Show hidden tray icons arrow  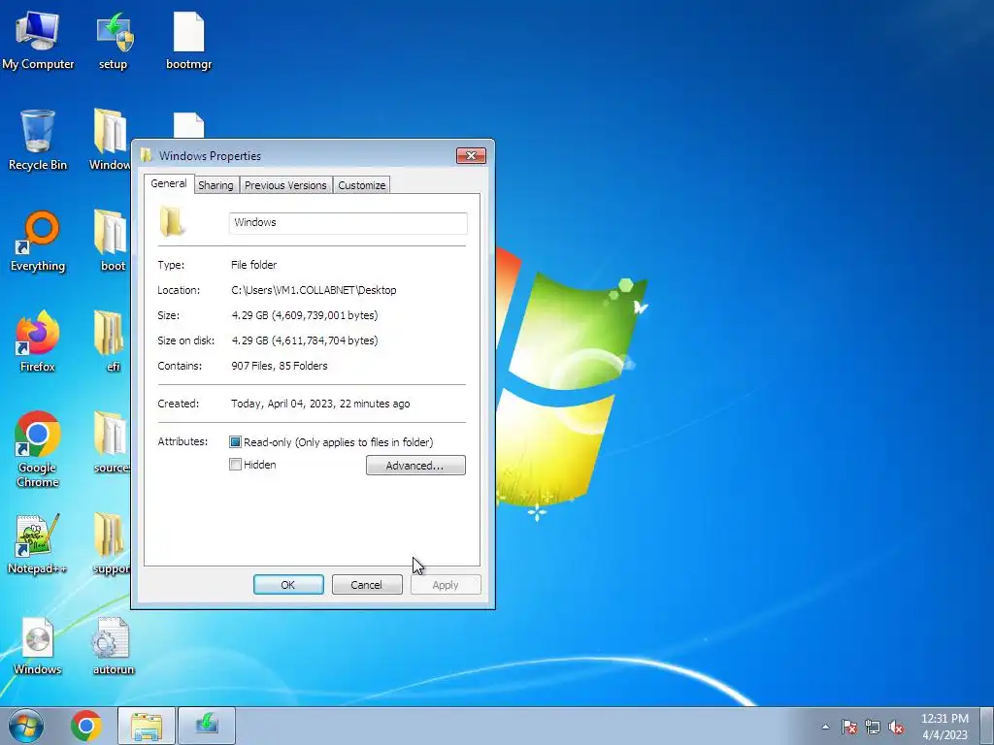pos(825,727)
